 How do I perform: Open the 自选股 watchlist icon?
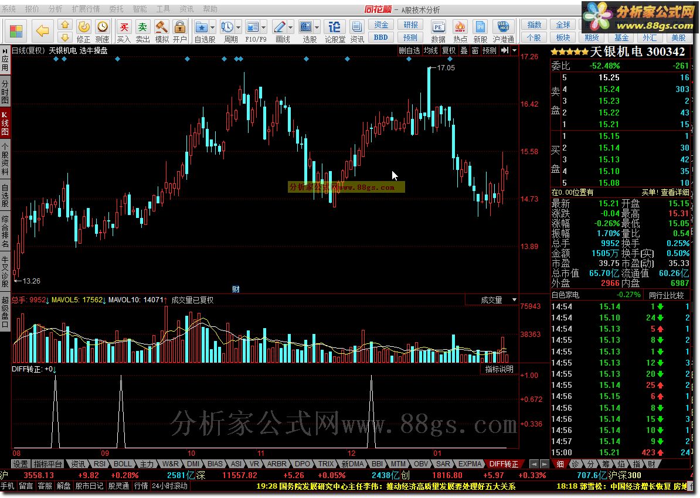[x=202, y=31]
